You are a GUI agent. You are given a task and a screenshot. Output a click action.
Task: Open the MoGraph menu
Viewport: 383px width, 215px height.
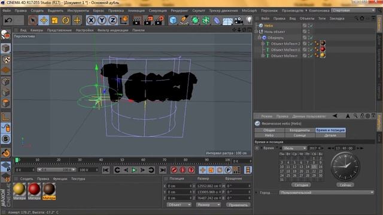point(250,11)
